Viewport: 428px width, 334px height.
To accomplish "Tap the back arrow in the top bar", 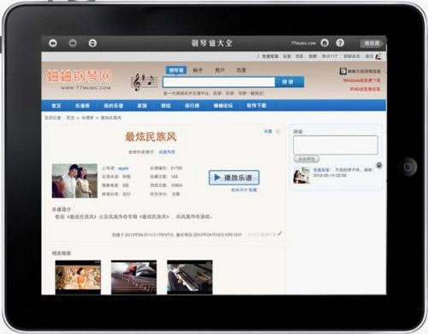I will (x=53, y=44).
